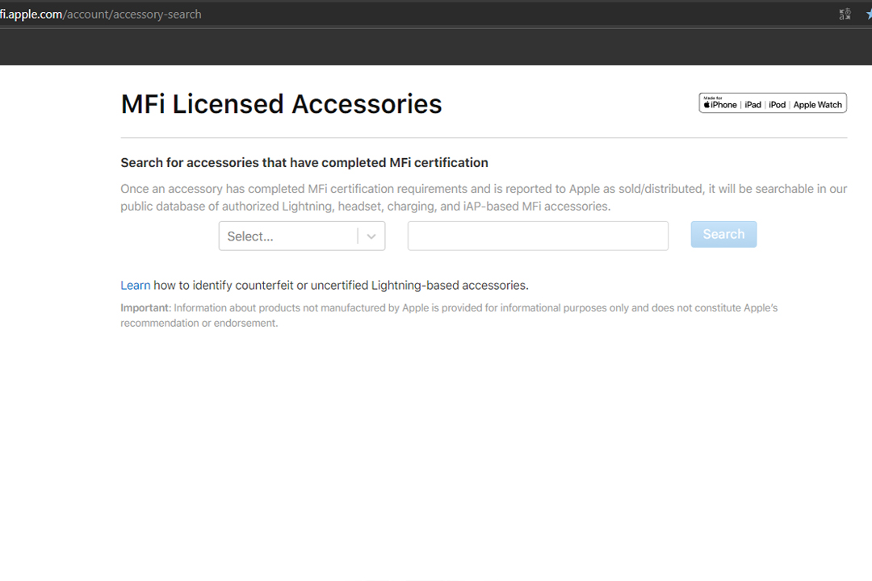Screen dimensions: 872x581
Task: Click the 'recommendation or endorsement' disclaimer line
Action: click(199, 323)
